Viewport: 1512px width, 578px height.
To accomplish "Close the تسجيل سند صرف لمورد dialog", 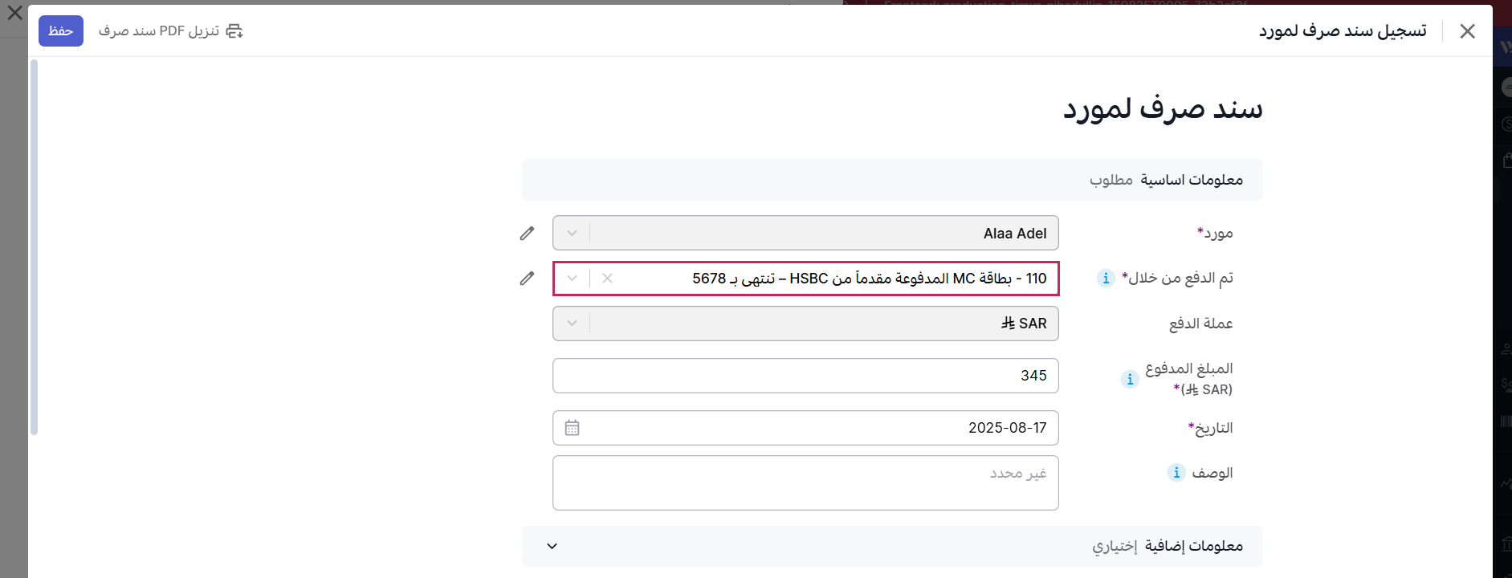I will (x=1467, y=31).
